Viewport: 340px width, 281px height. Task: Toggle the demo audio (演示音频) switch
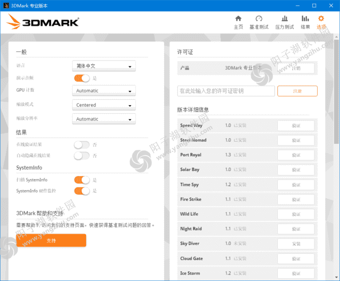point(82,78)
